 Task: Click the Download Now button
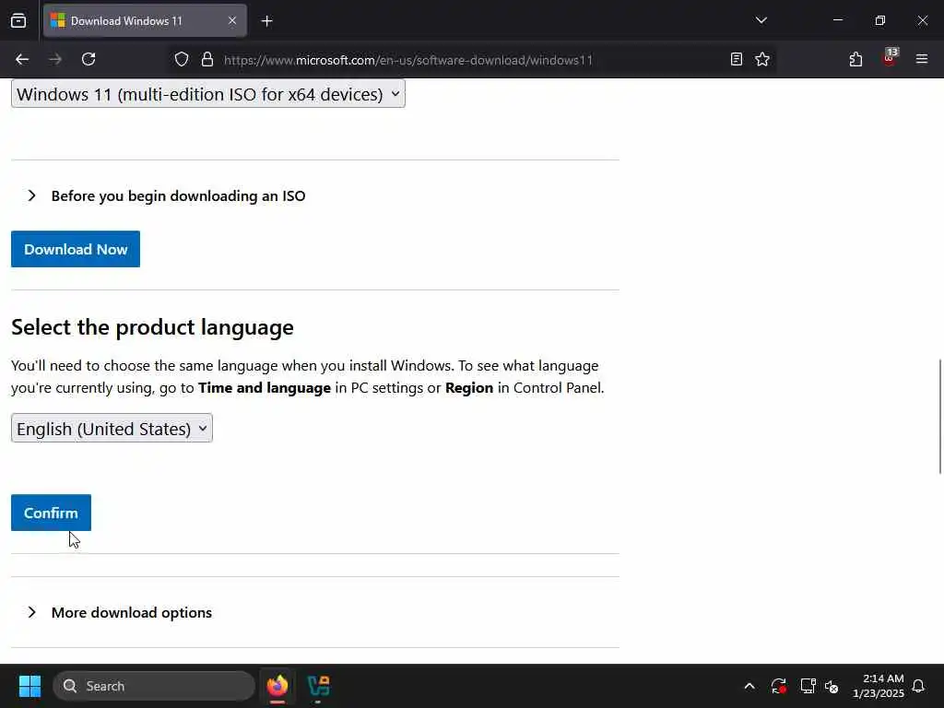click(x=76, y=249)
